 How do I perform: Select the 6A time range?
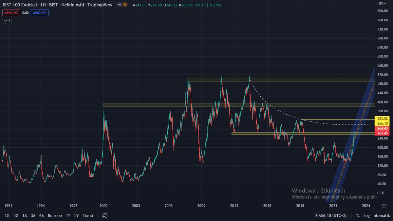point(42,215)
